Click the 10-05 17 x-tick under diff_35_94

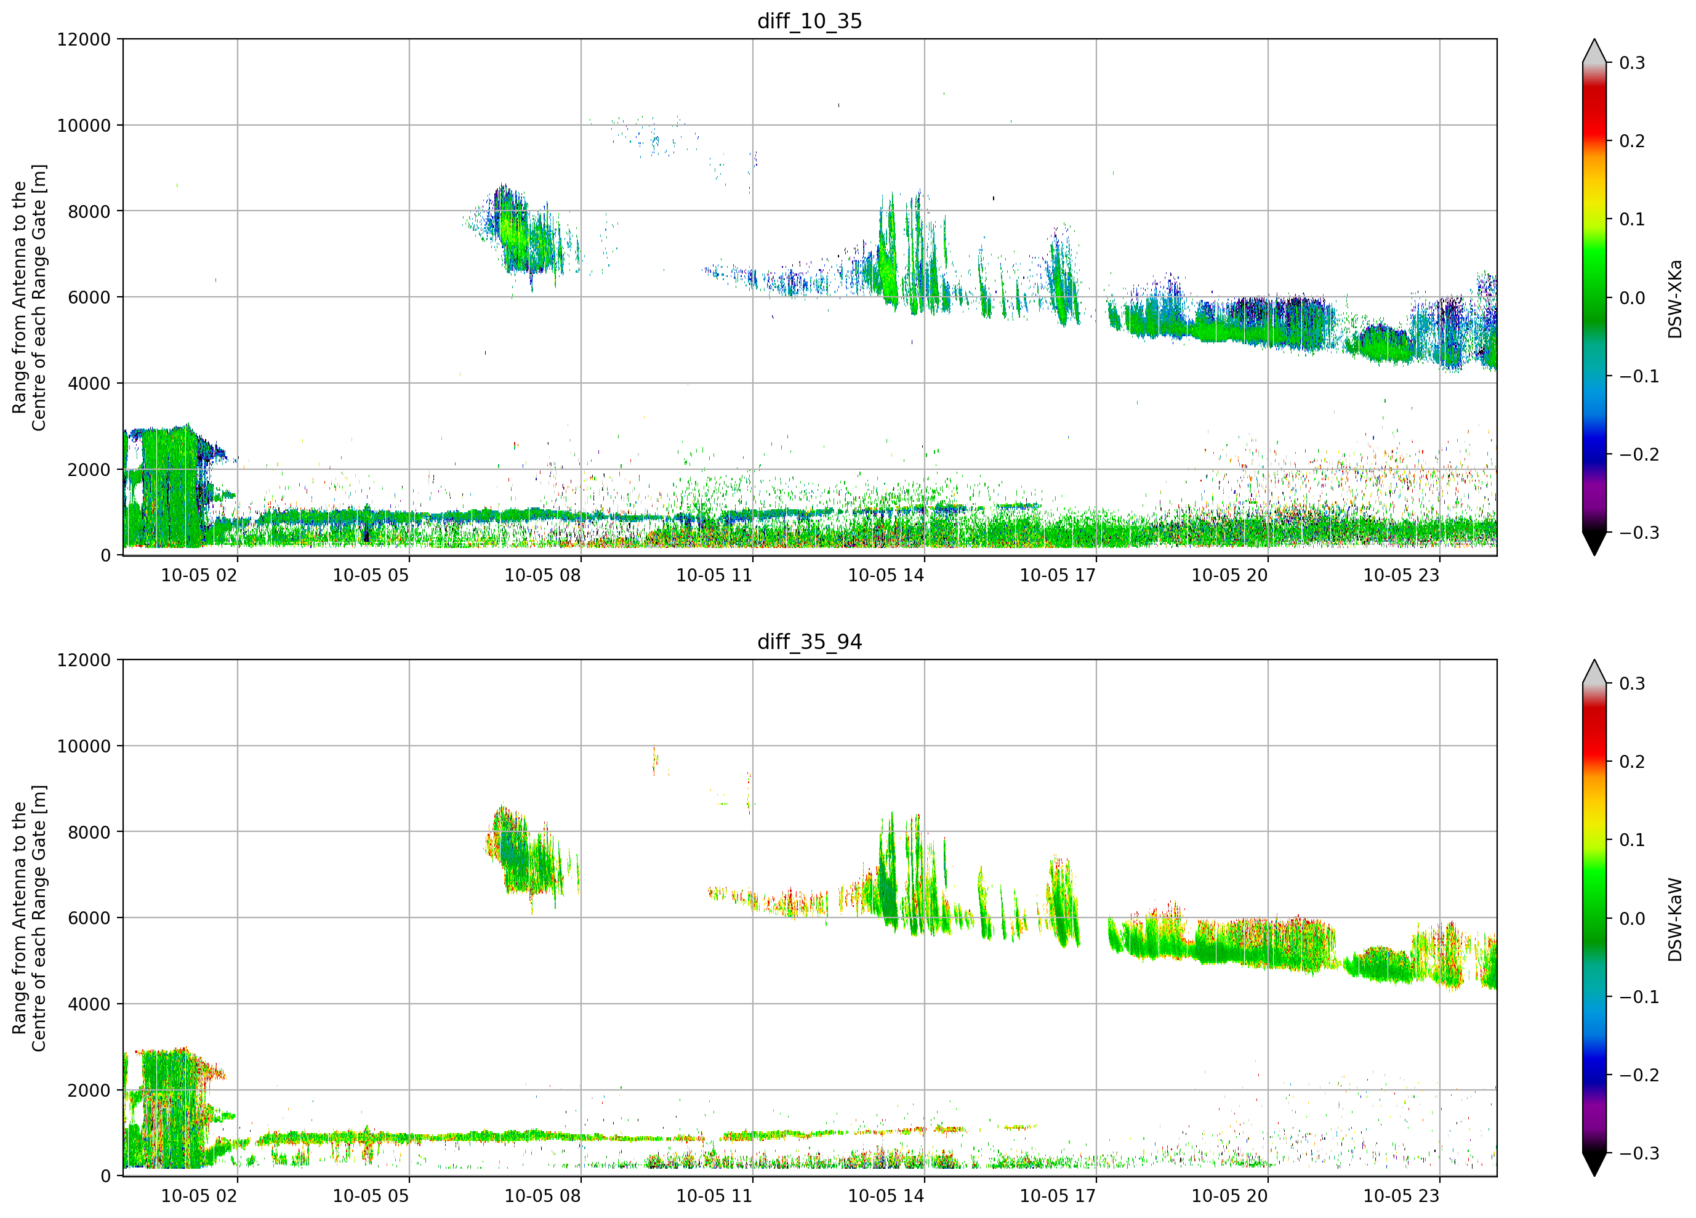point(1058,1196)
